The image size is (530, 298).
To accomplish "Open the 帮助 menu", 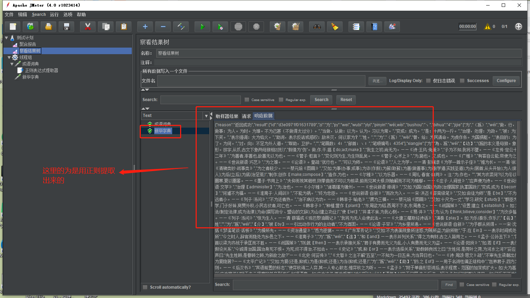I will tap(81, 14).
